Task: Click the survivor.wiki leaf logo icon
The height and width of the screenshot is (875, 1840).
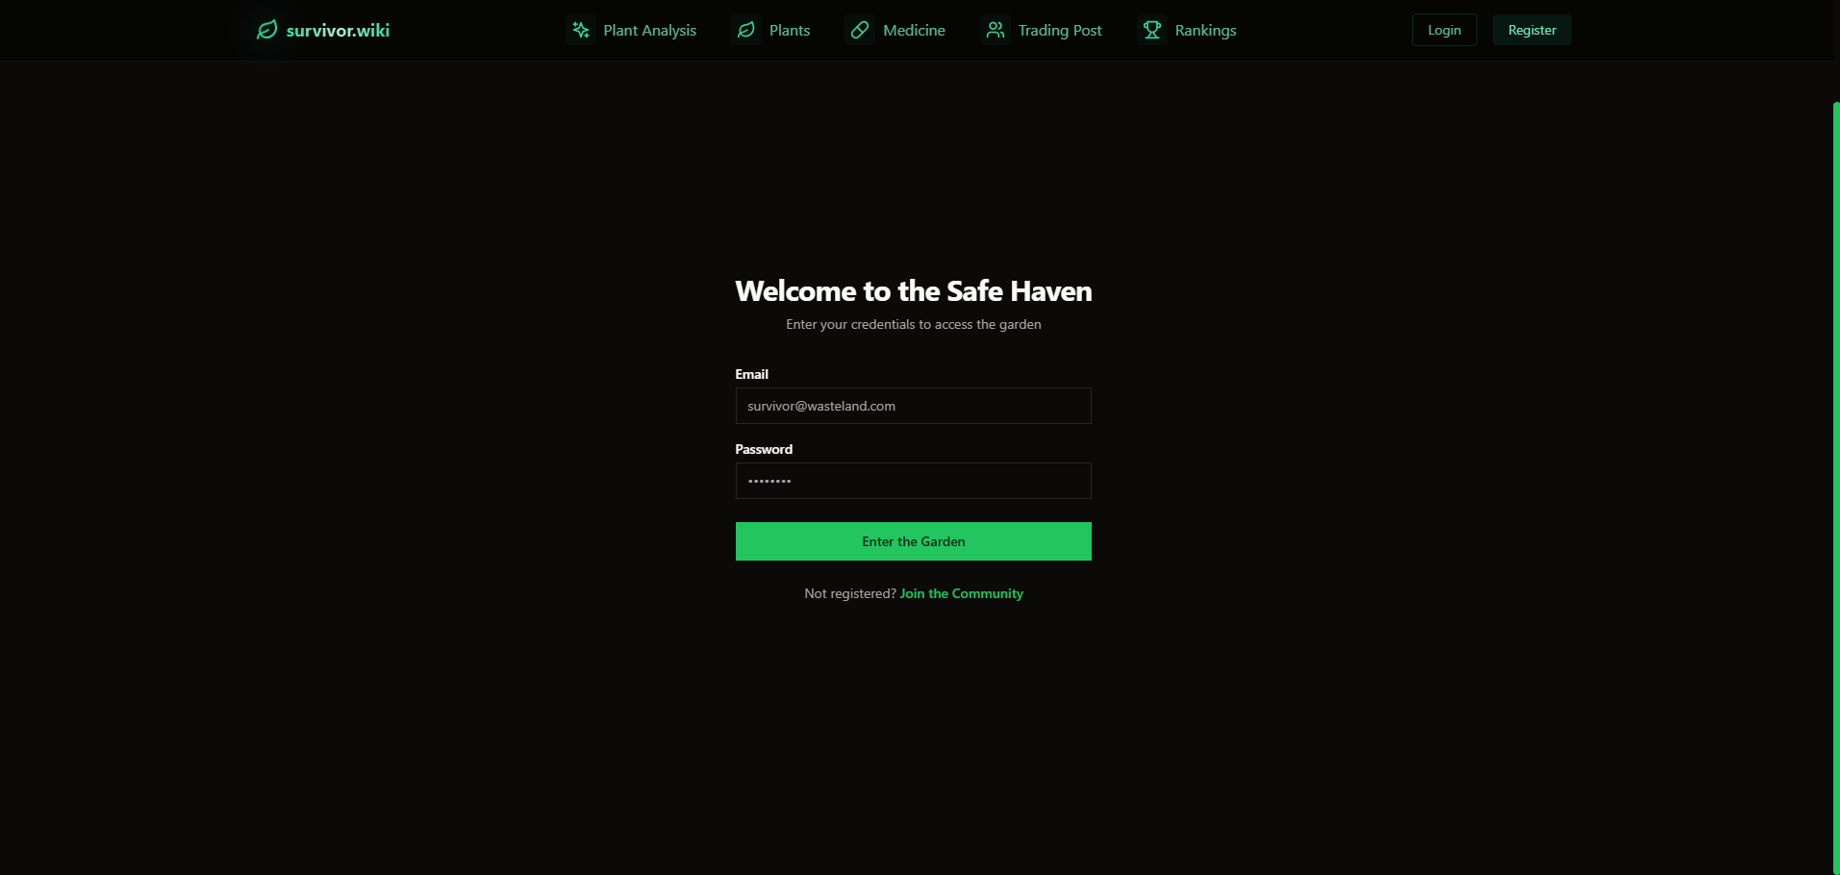Action: (x=266, y=30)
